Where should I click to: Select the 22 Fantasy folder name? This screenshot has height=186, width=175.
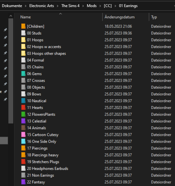36,182
